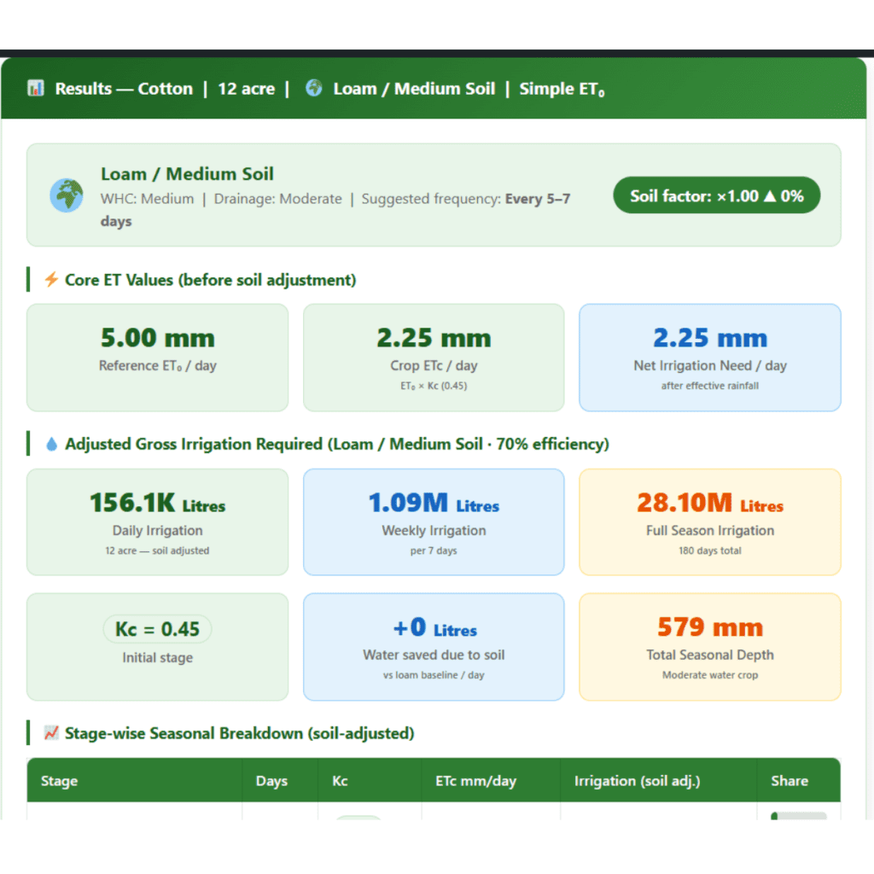Click the Drainage: Moderate text
The image size is (874, 874).
point(278,199)
